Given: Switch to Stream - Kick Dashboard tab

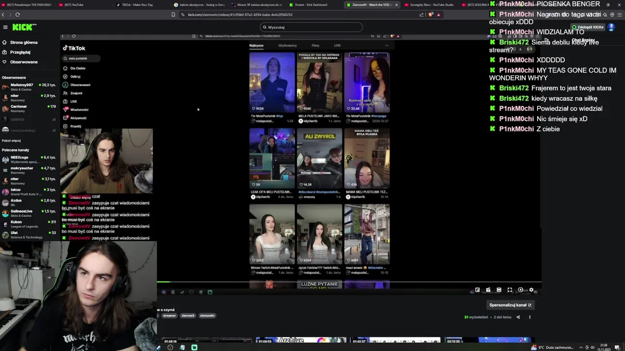Looking at the screenshot, I should pos(311,5).
